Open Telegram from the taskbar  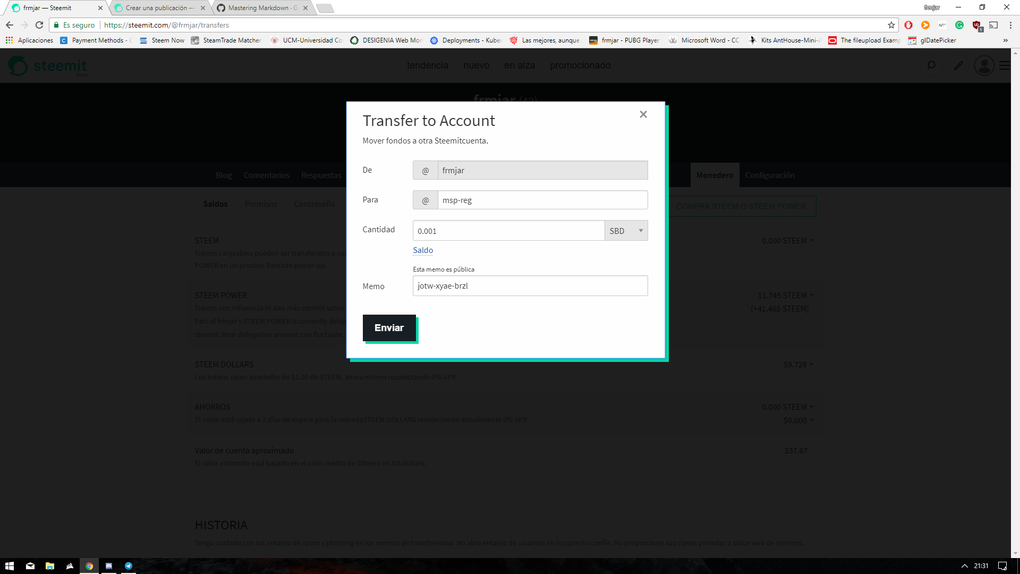[x=129, y=566]
